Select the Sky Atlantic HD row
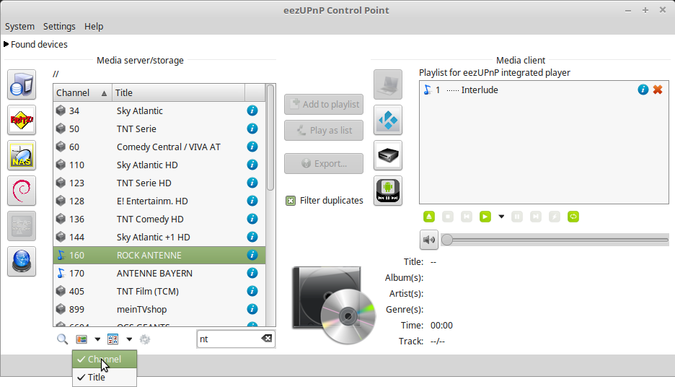675x387 pixels. click(x=159, y=165)
